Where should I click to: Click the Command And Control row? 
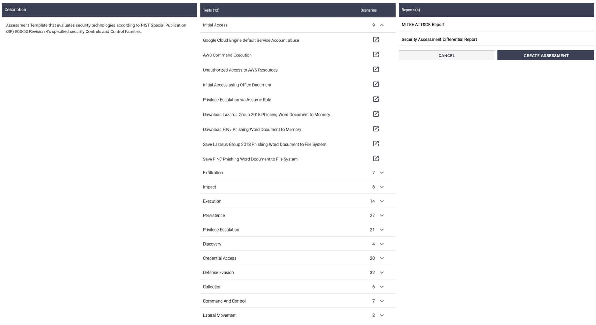(224, 301)
